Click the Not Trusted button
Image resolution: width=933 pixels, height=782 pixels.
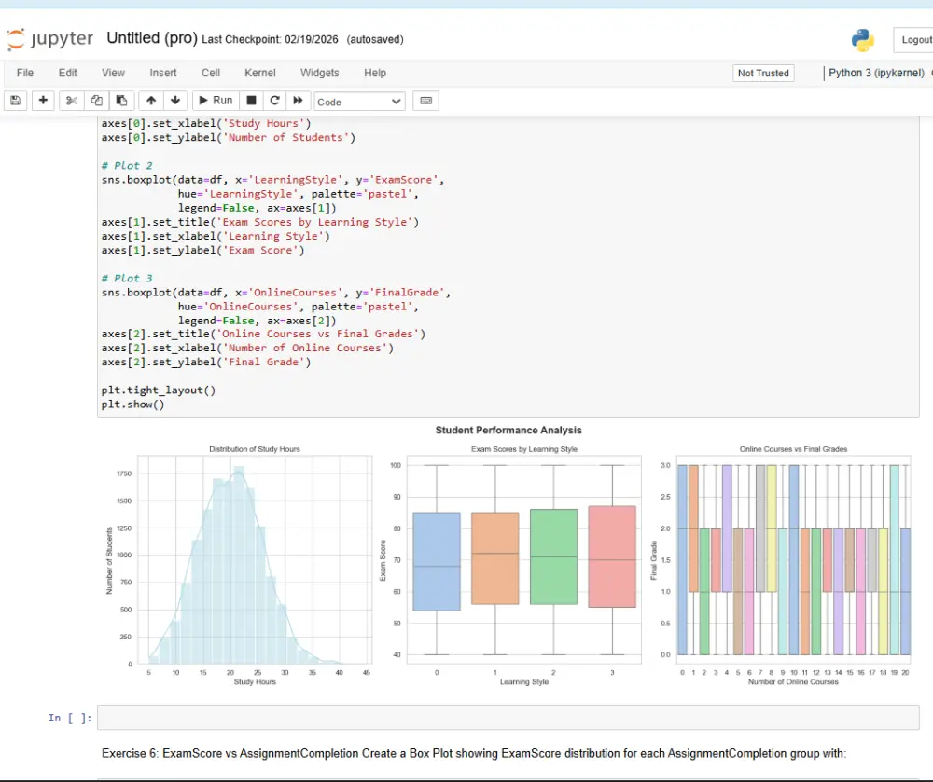click(762, 72)
